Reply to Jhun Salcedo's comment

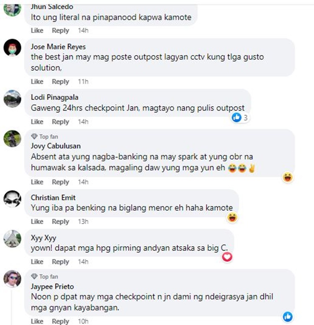60,31
